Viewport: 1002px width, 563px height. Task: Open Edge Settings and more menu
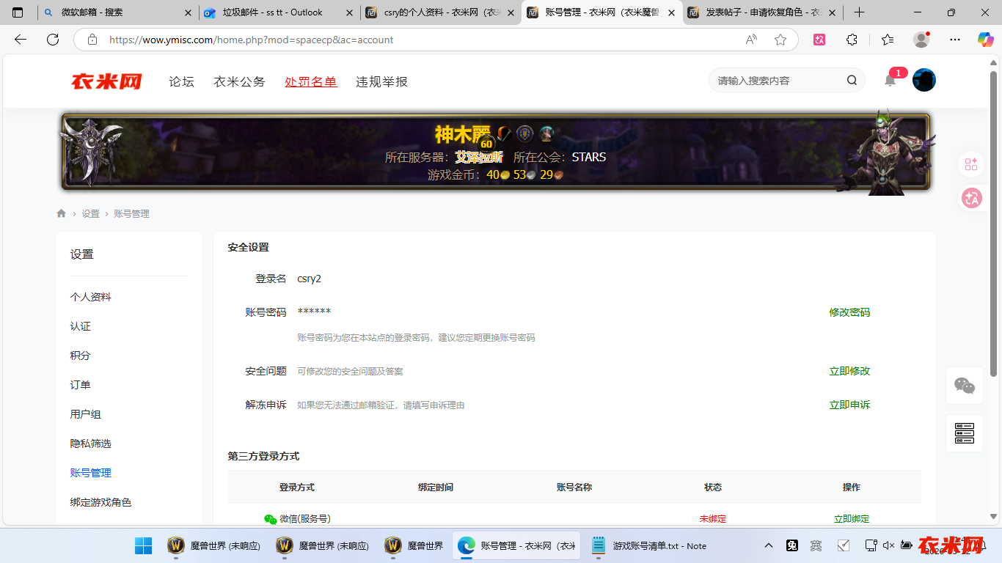(954, 40)
